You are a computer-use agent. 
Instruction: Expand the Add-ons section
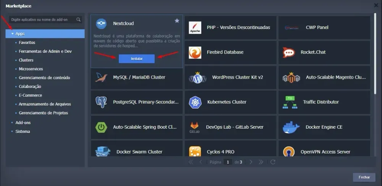click(x=23, y=123)
